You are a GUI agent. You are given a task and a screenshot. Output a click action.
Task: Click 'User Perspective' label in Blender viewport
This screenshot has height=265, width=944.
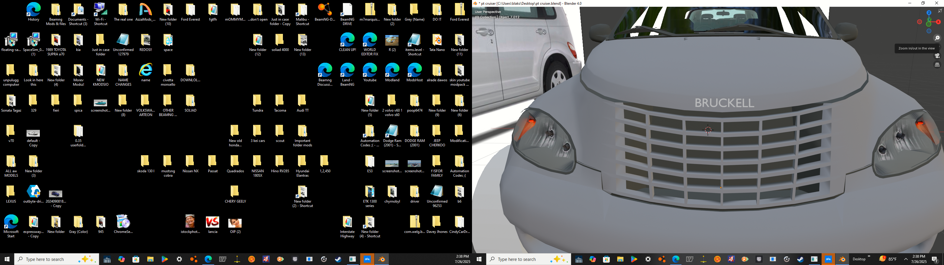pos(488,12)
